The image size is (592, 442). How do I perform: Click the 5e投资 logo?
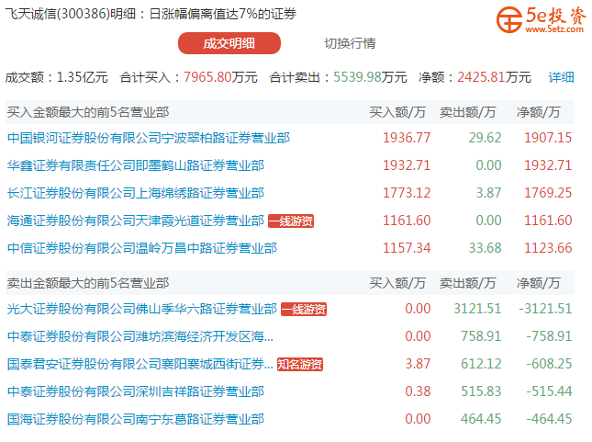click(x=542, y=19)
